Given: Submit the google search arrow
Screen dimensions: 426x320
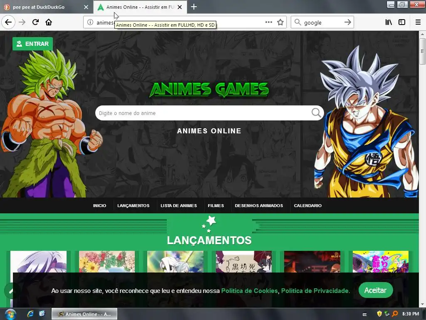Looking at the screenshot, I should click(347, 22).
